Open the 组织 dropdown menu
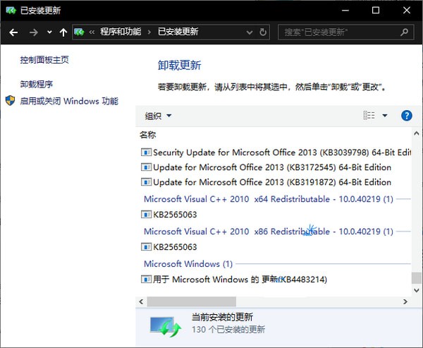Screen dimensions: 423x348 click(x=158, y=116)
